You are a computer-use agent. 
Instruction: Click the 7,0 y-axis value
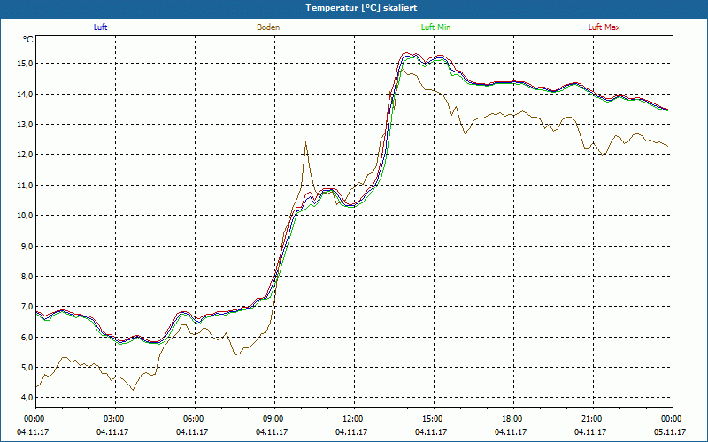pos(27,307)
